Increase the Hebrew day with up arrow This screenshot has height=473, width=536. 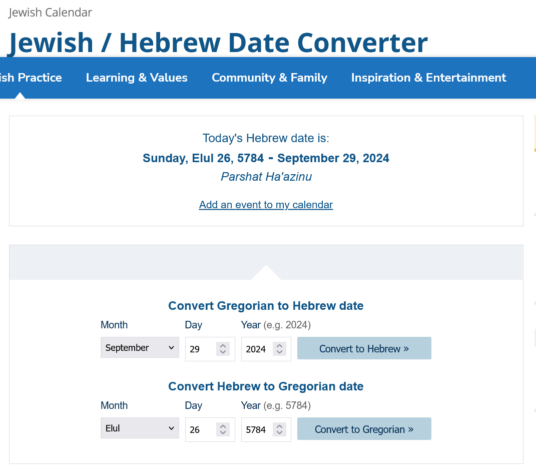pos(223,426)
